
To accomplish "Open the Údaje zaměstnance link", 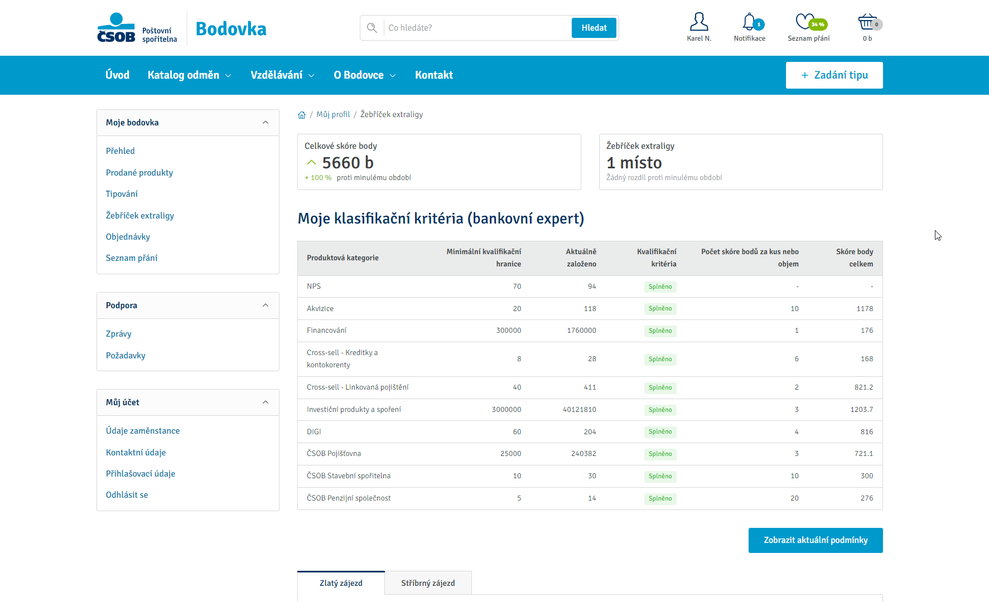I will (143, 431).
